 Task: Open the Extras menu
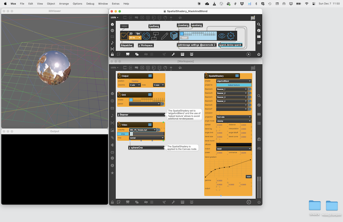click(115, 3)
